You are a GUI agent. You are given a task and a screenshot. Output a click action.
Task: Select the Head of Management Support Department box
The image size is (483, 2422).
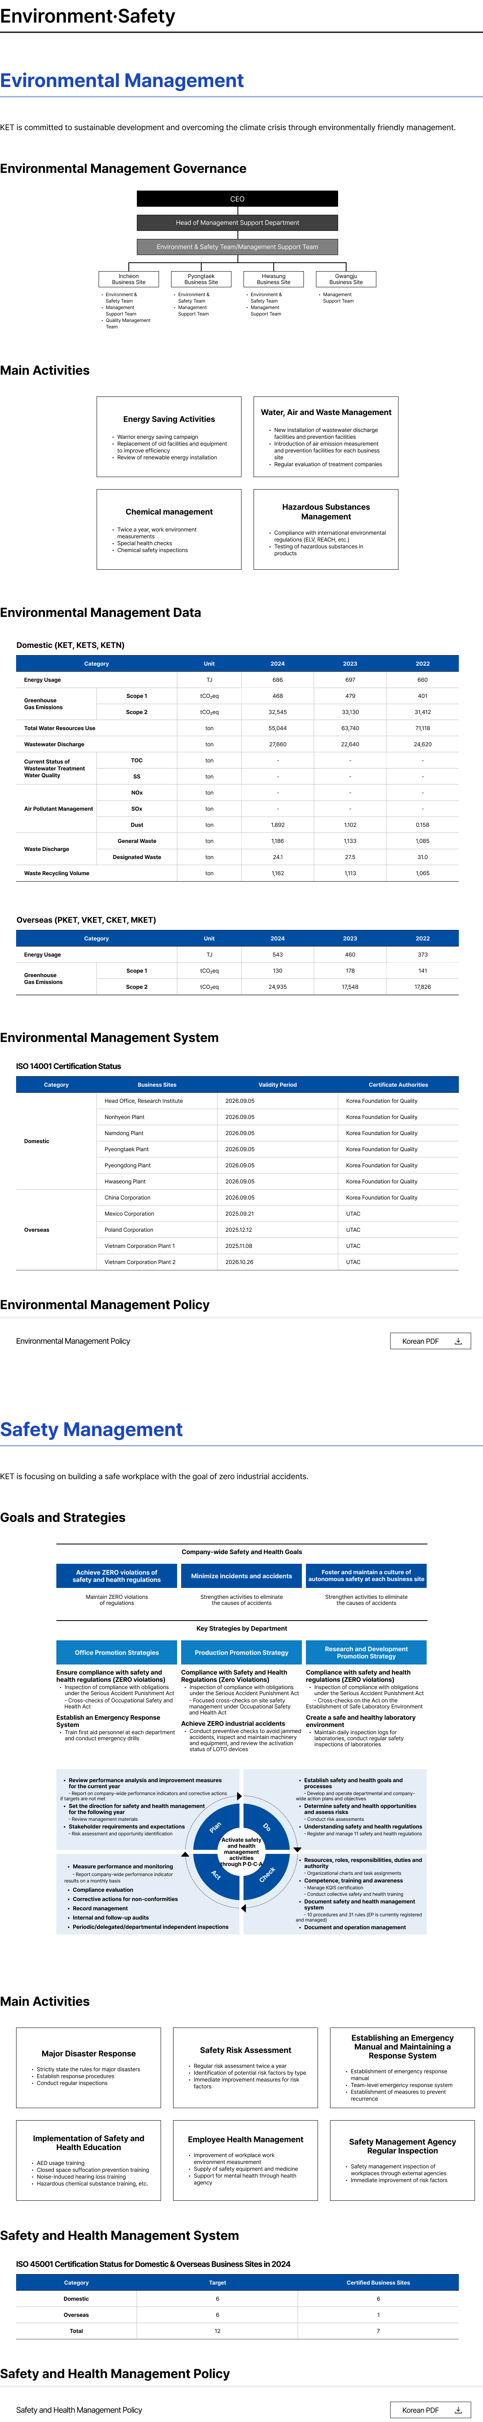point(237,223)
